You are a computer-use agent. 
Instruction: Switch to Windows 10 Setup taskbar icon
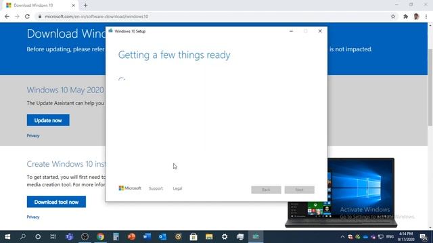click(x=256, y=237)
